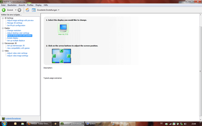Image resolution: width=202 pixels, height=126 pixels.
Task: Click the forward navigation arrow button
Action: coord(19,10)
